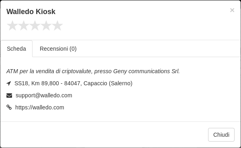Image resolution: width=241 pixels, height=148 pixels.
Task: Click 'Capaccio (Salerno)' in the address
Action: tap(108, 83)
